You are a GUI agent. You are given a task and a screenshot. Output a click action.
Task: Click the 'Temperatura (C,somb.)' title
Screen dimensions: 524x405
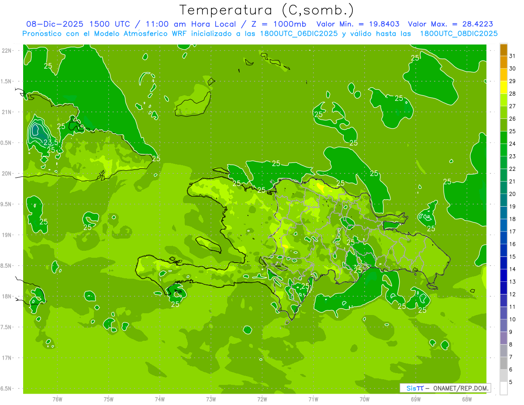pos(266,10)
